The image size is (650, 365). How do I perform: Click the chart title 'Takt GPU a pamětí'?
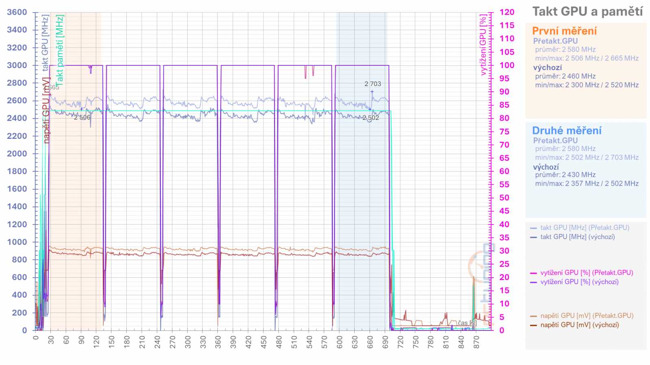coord(587,11)
